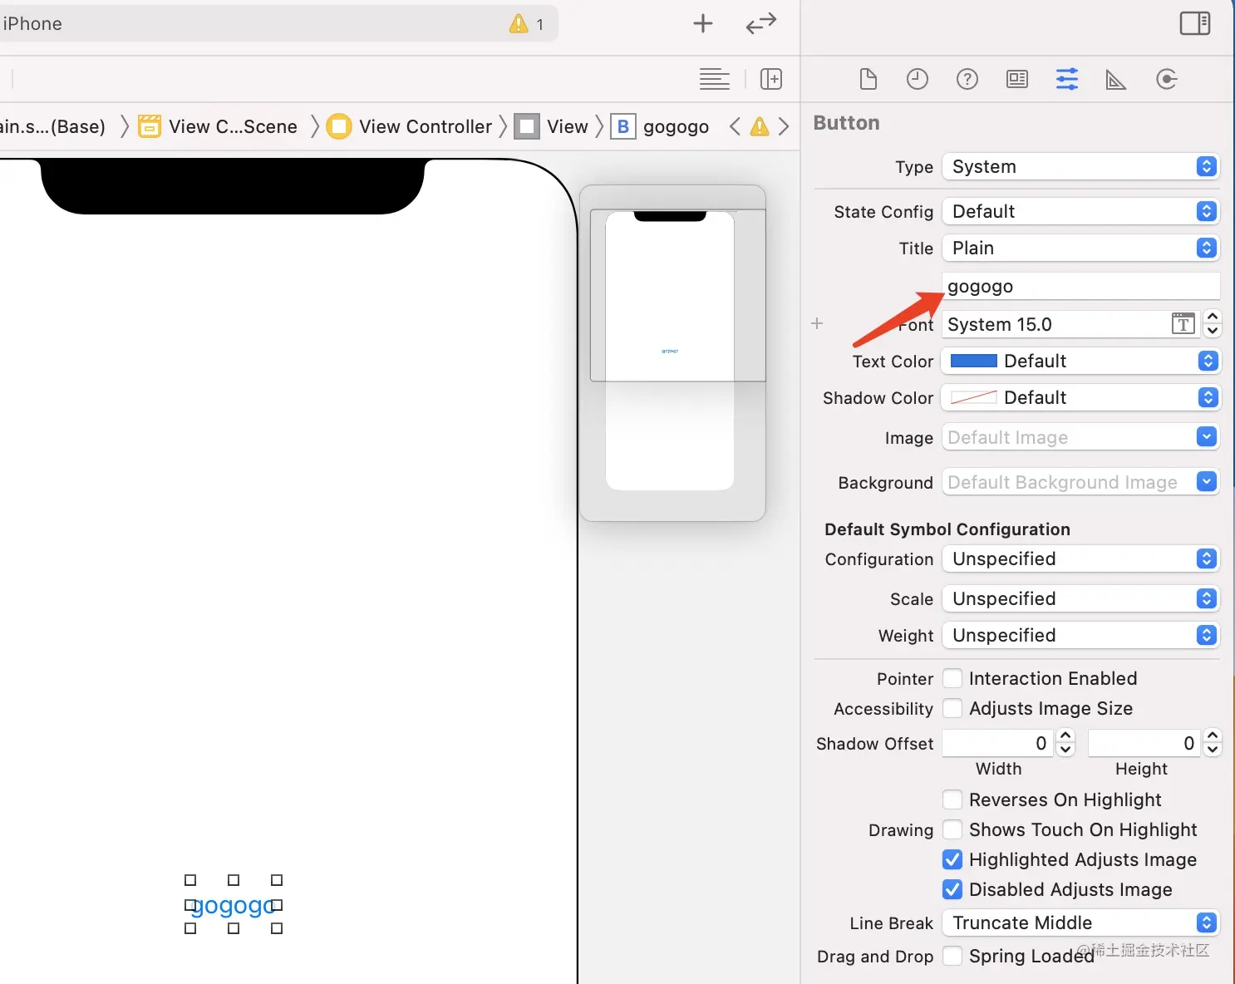This screenshot has height=984, width=1235.
Task: Click the Shadow Offset Height field
Action: tap(1144, 743)
